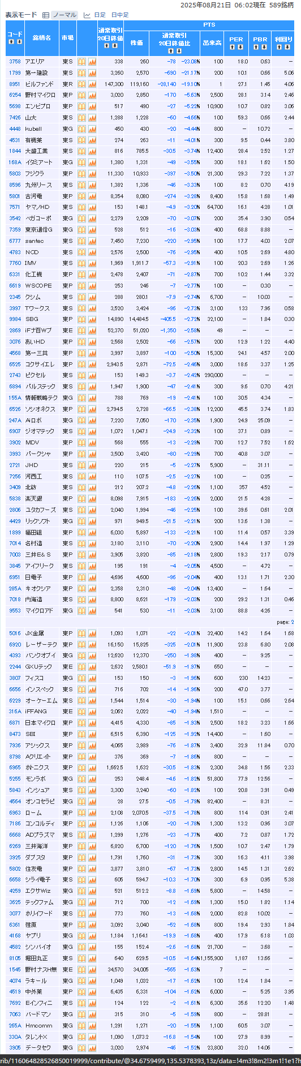Open stock code 3905 link

[15, 1048]
